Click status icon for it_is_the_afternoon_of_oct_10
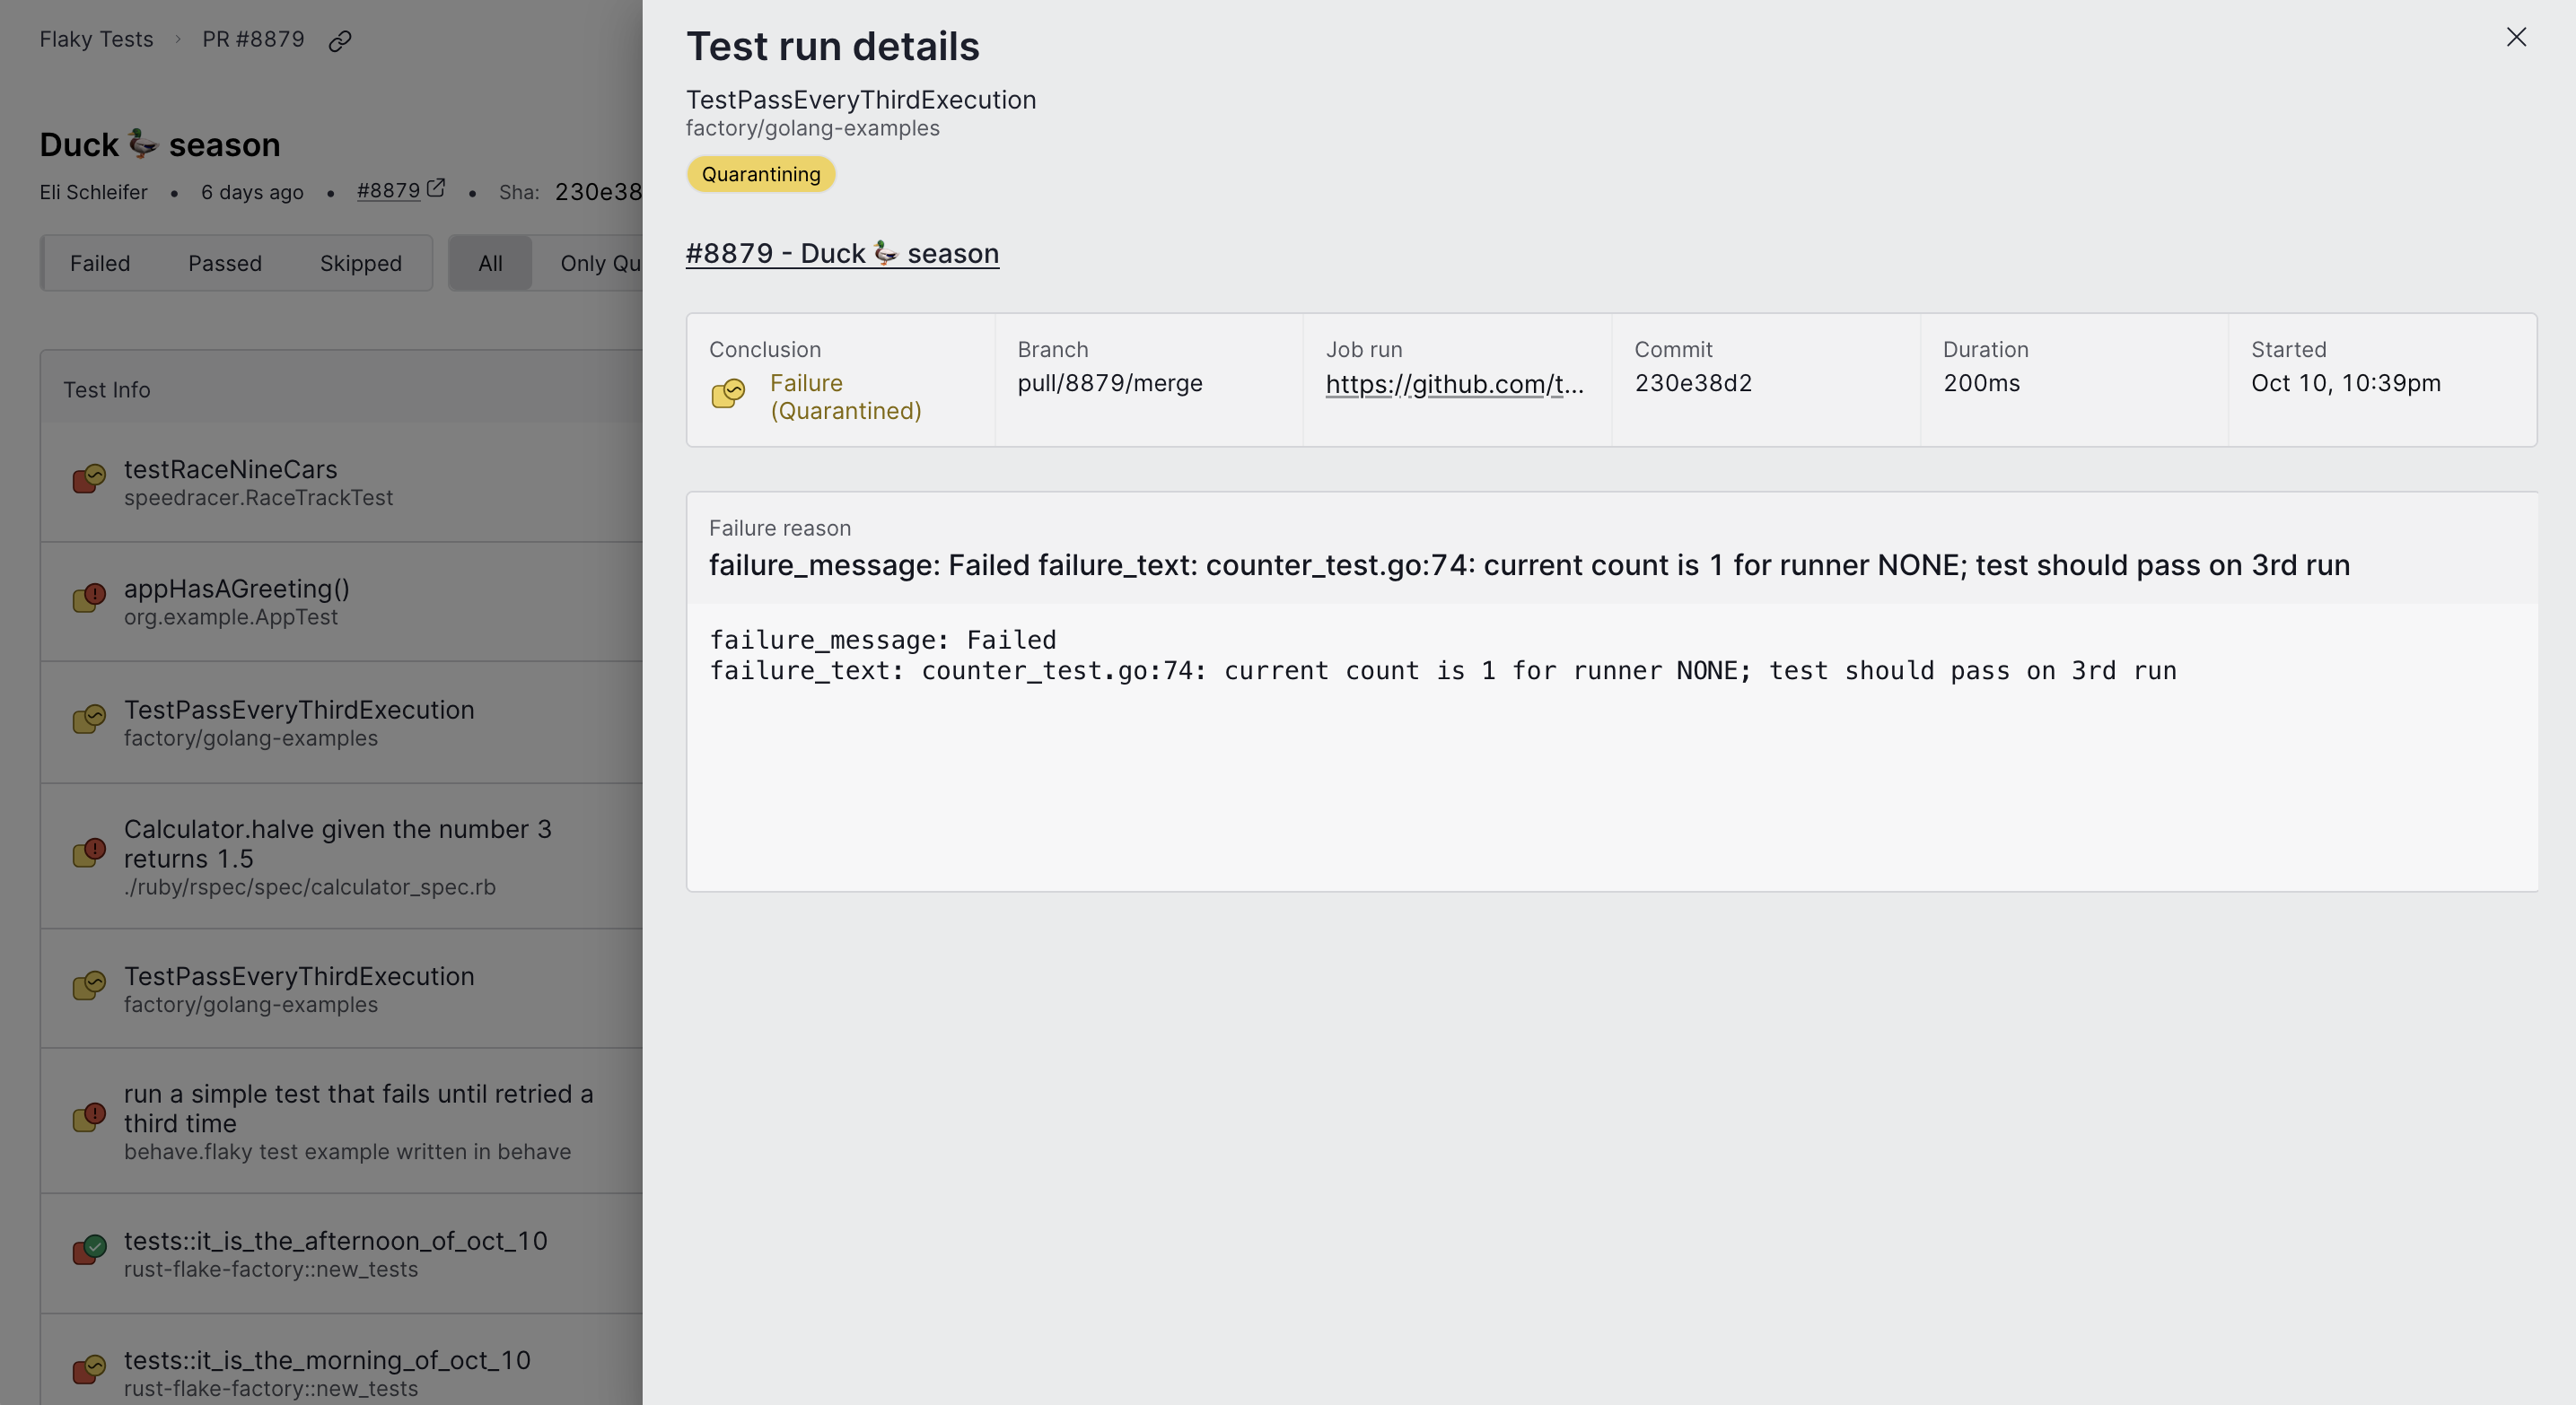 [x=89, y=1250]
